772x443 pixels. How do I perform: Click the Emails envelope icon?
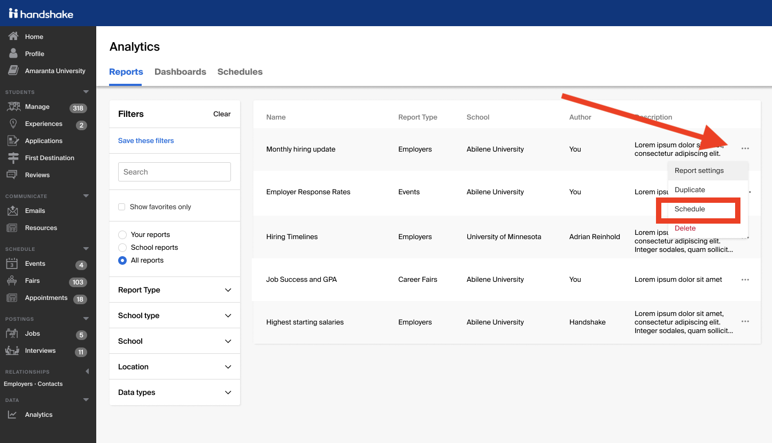(x=12, y=211)
